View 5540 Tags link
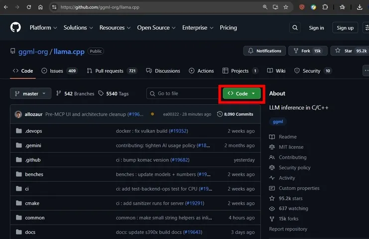Image resolution: width=369 pixels, height=239 pixels. point(114,94)
